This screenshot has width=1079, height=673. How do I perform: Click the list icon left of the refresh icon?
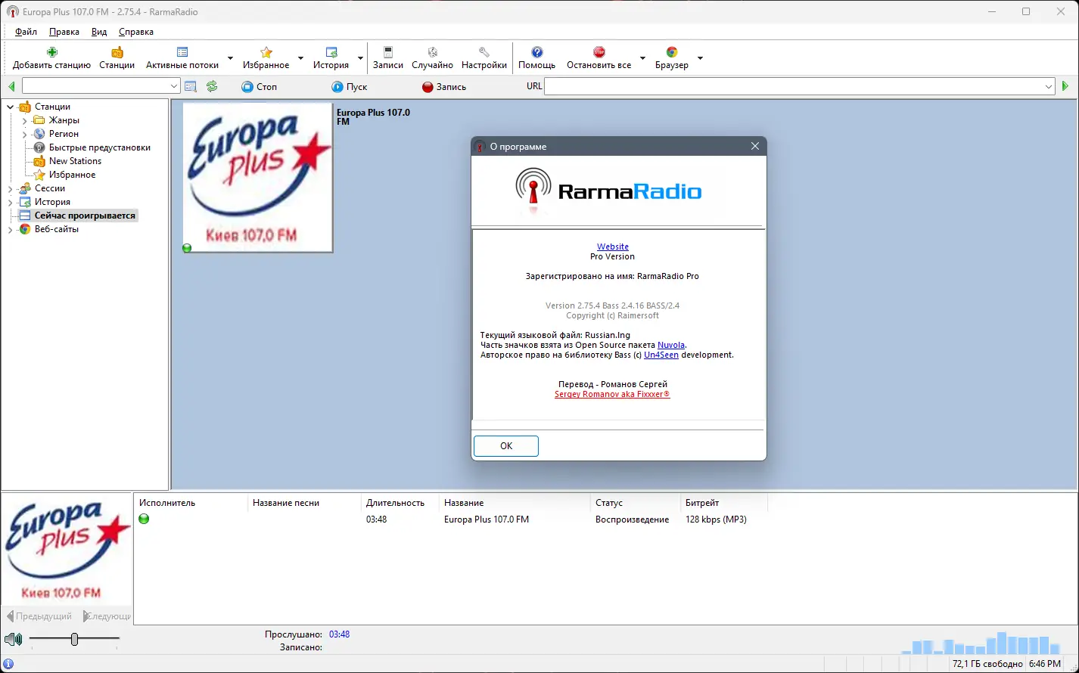point(191,87)
